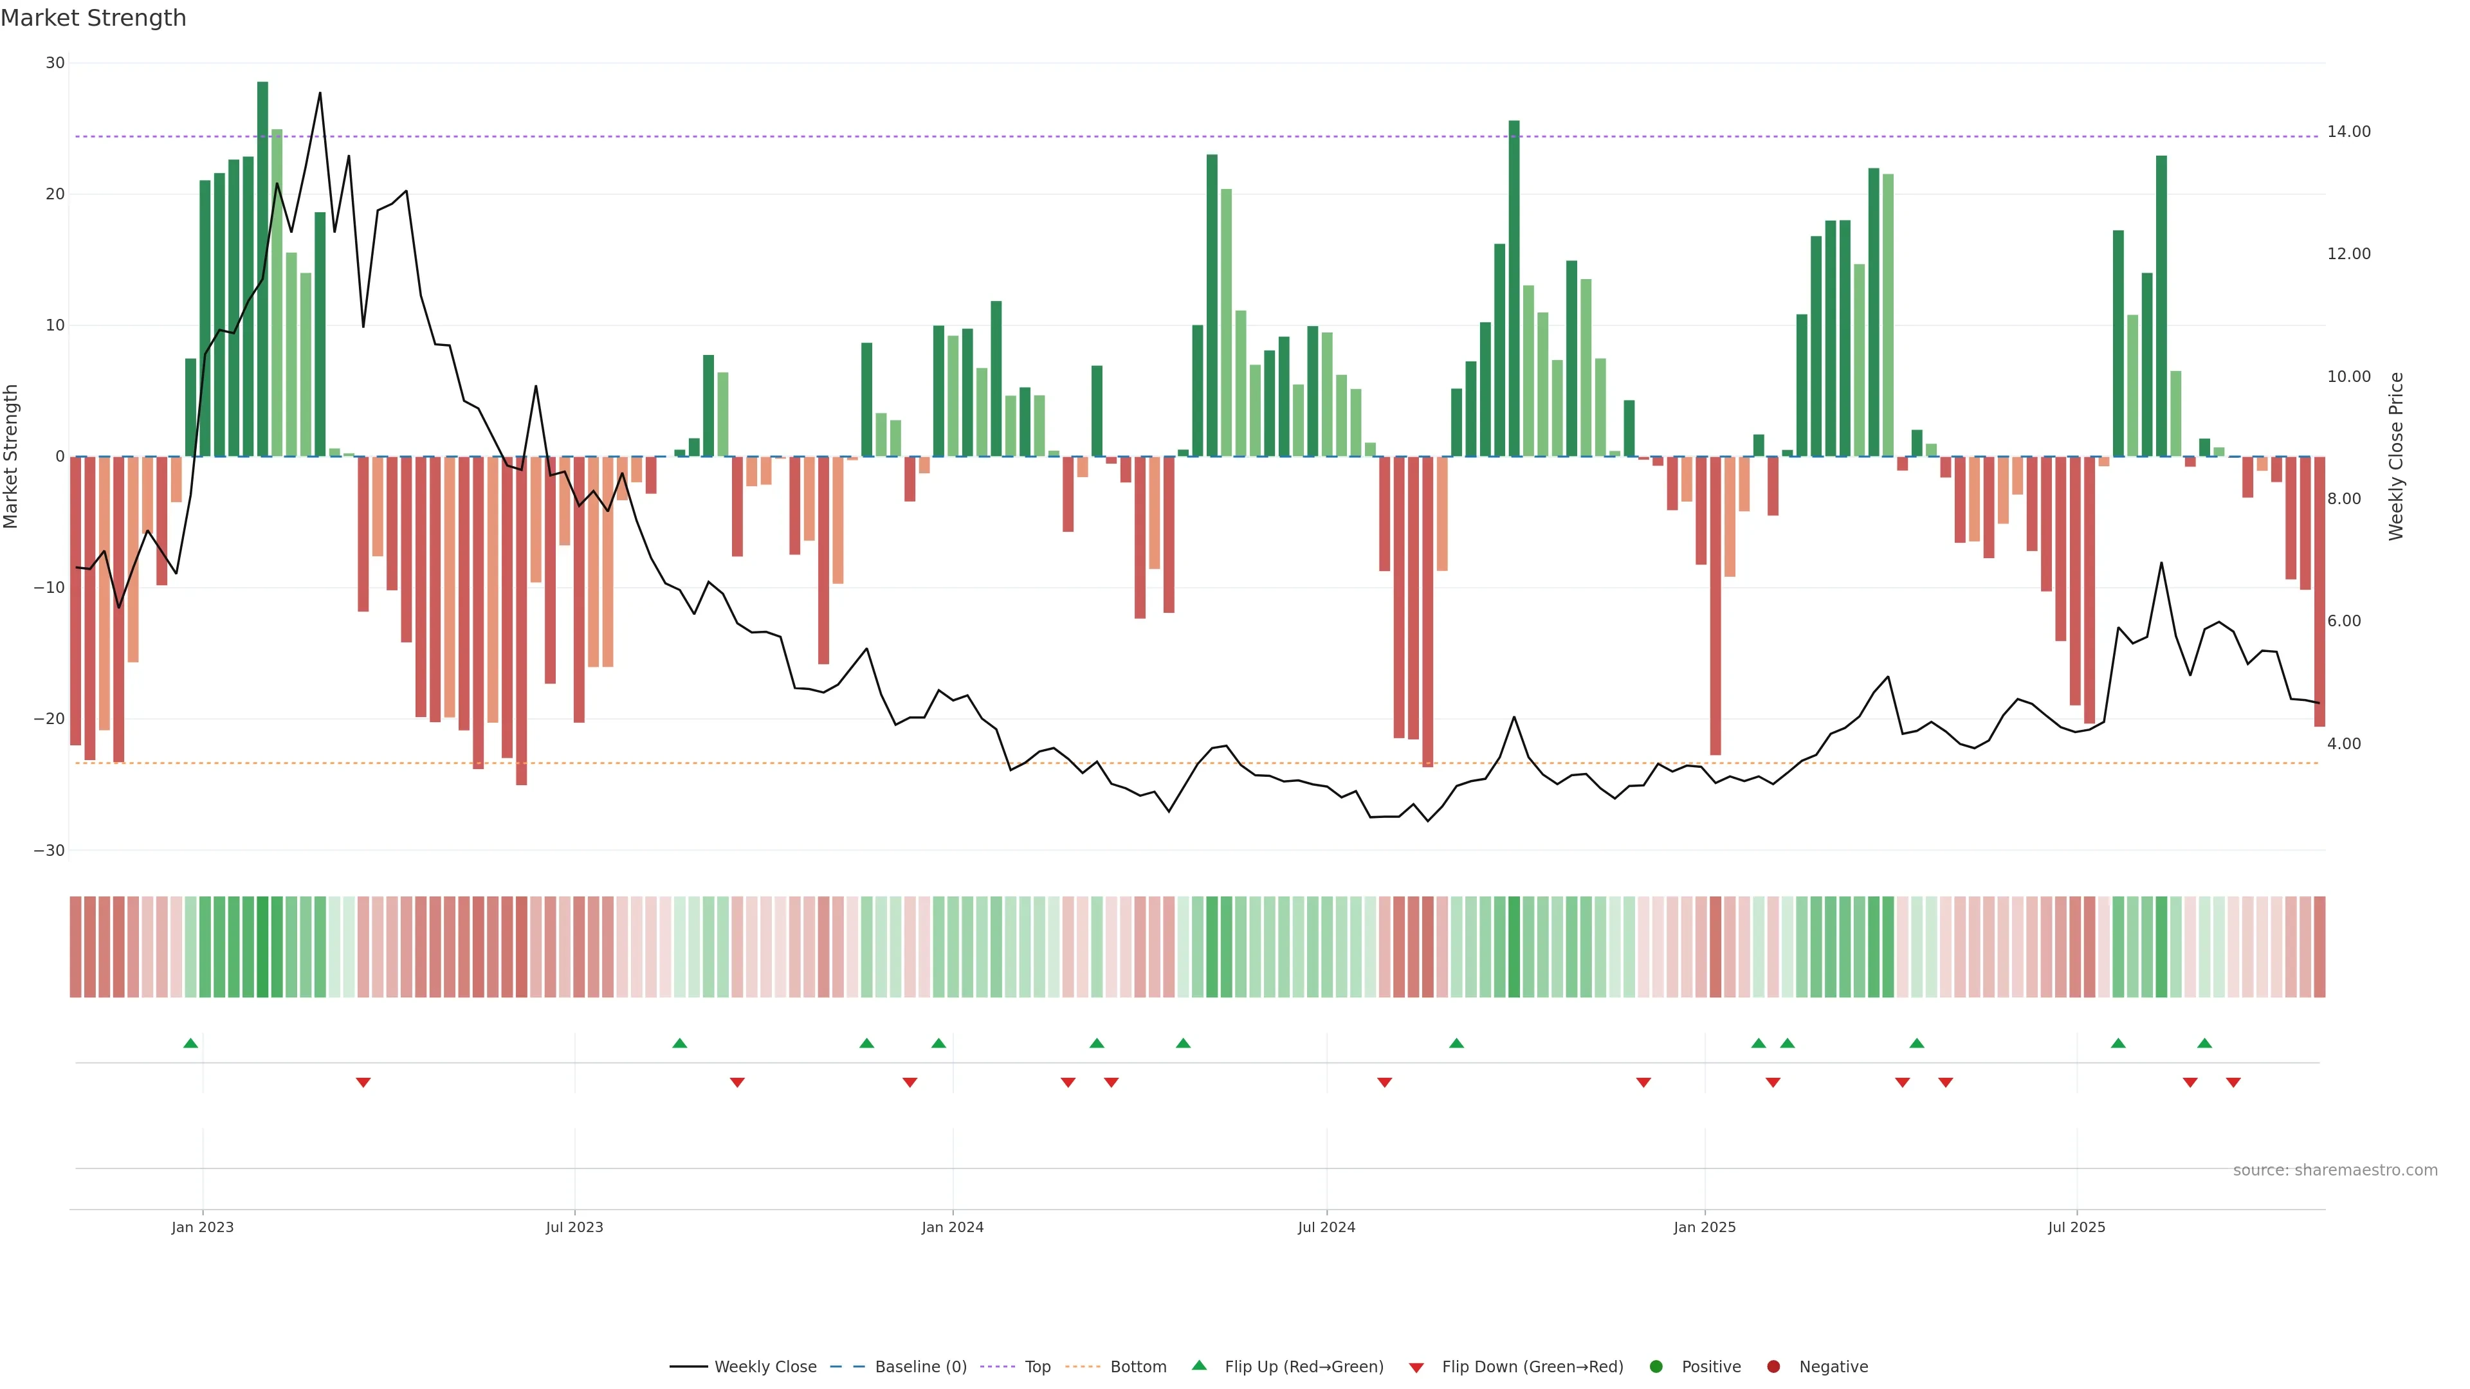Screen dimensions: 2470x1389
Task: Click the last green flip-up triangle marker
Action: coord(2204,1043)
